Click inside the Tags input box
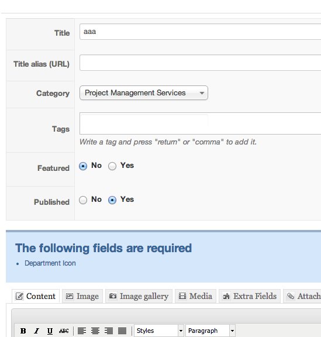The width and height of the screenshot is (321, 337). pyautogui.click(x=200, y=123)
